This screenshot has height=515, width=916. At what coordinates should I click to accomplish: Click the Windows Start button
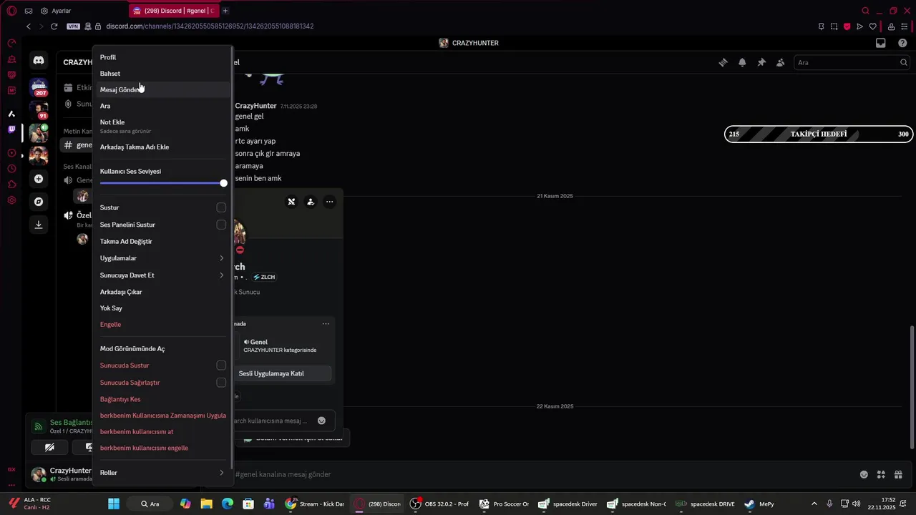[113, 504]
